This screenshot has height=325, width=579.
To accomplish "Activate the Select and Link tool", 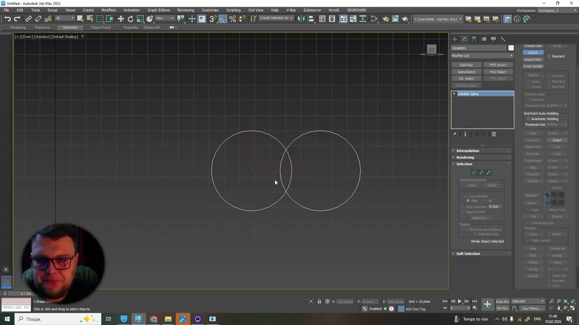I will click(x=28, y=19).
